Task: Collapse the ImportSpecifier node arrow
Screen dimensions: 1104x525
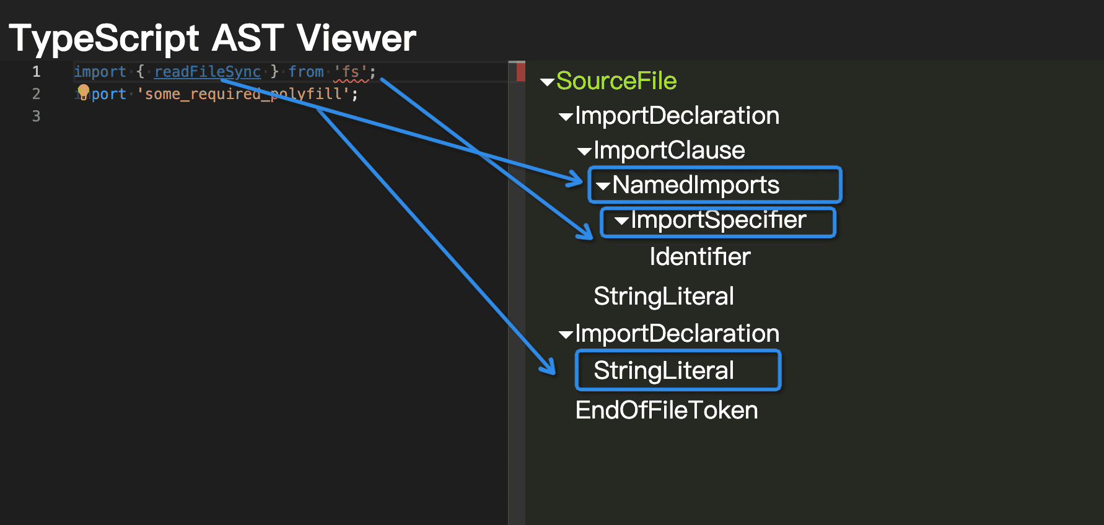Action: [x=621, y=220]
